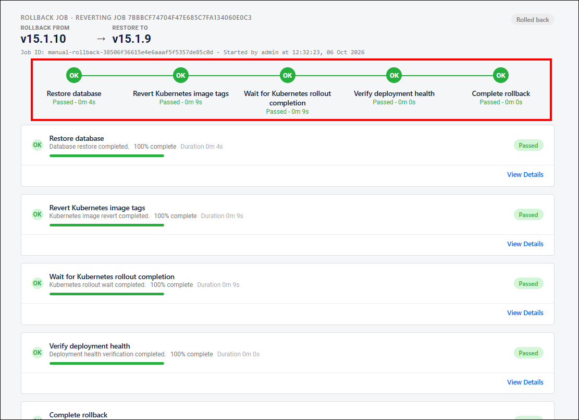Click the 'Verify deployment health' card heading
579x420 pixels.
[90, 346]
